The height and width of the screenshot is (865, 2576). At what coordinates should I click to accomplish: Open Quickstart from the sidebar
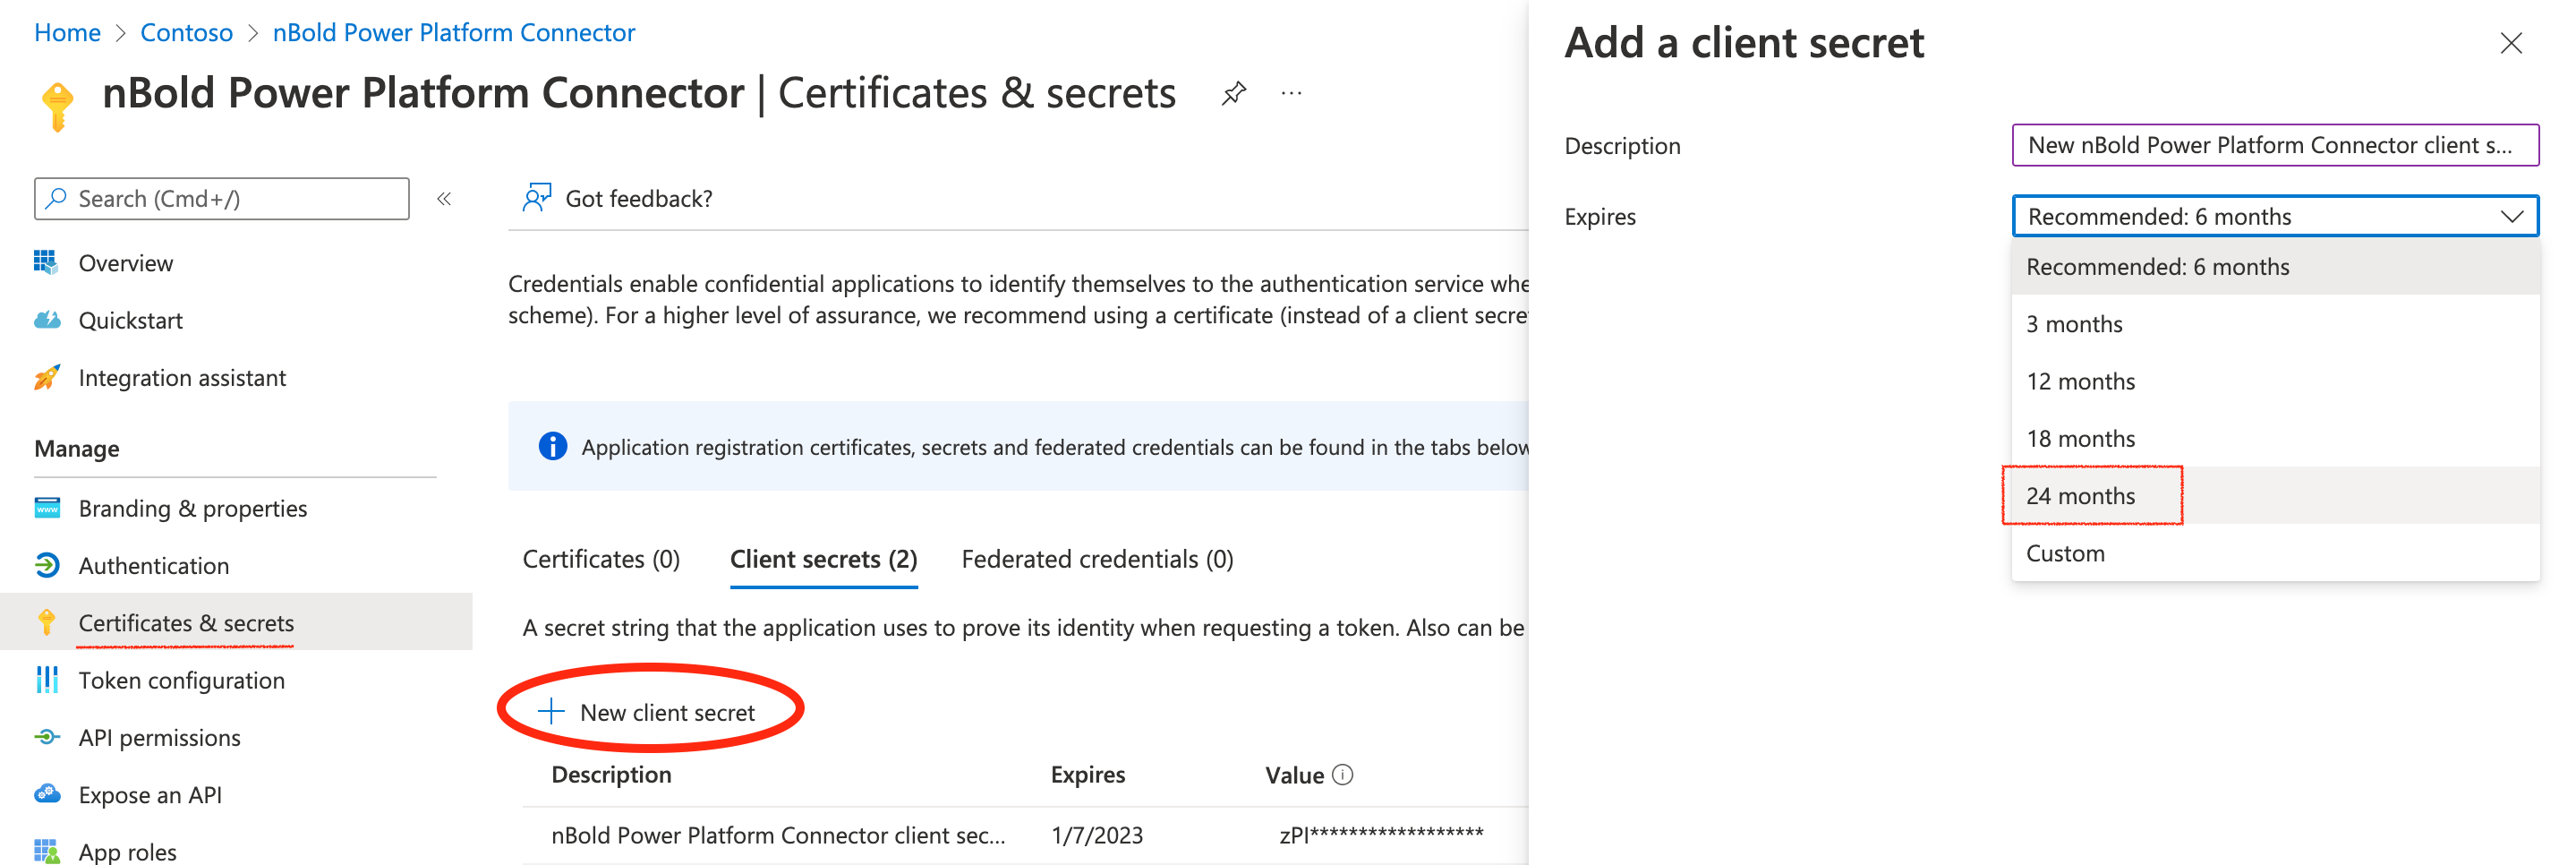130,321
